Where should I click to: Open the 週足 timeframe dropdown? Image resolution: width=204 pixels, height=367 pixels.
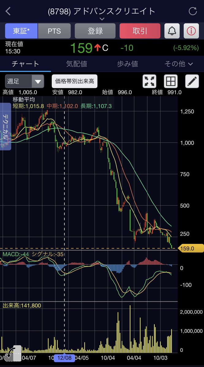click(25, 81)
